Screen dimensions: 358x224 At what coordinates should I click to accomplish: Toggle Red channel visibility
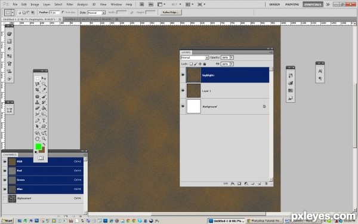(5, 171)
